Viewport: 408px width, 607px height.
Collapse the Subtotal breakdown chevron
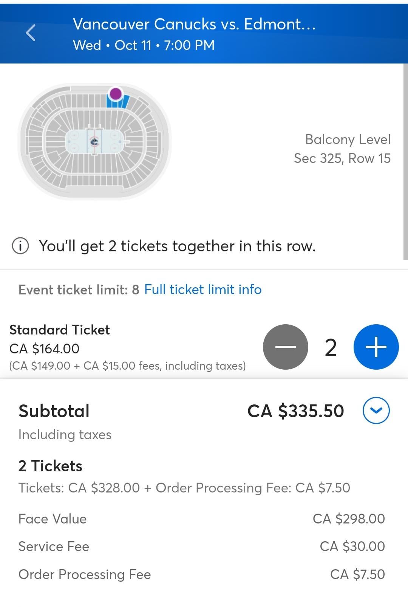point(376,410)
